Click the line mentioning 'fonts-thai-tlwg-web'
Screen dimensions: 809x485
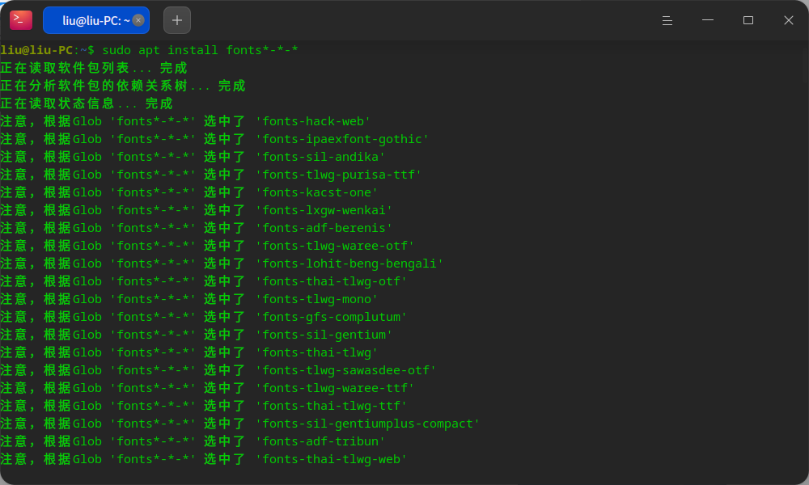(203, 459)
